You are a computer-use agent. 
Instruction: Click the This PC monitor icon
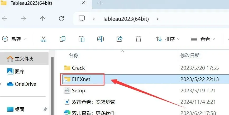(x=82, y=19)
